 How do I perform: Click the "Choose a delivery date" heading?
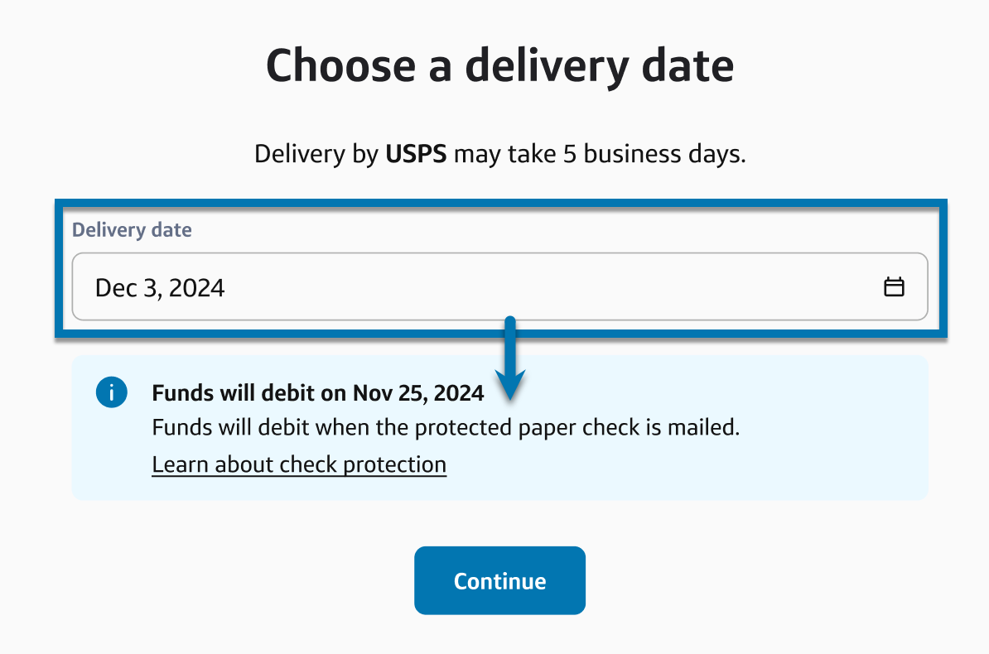pyautogui.click(x=499, y=66)
